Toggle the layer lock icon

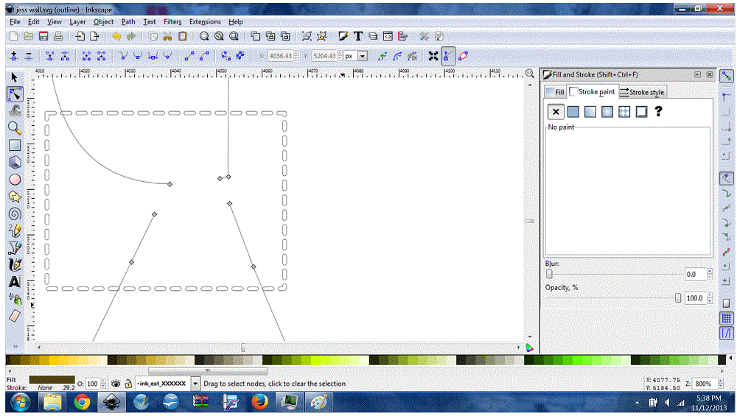point(128,384)
